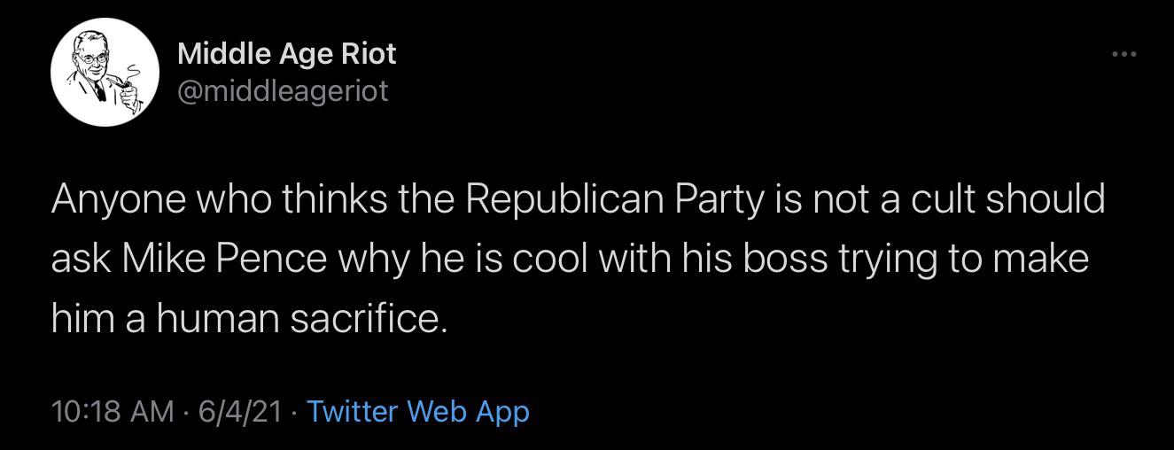Screen dimensions: 1174x450
Task: Open the Twitter Web App source link
Action: click(x=418, y=411)
